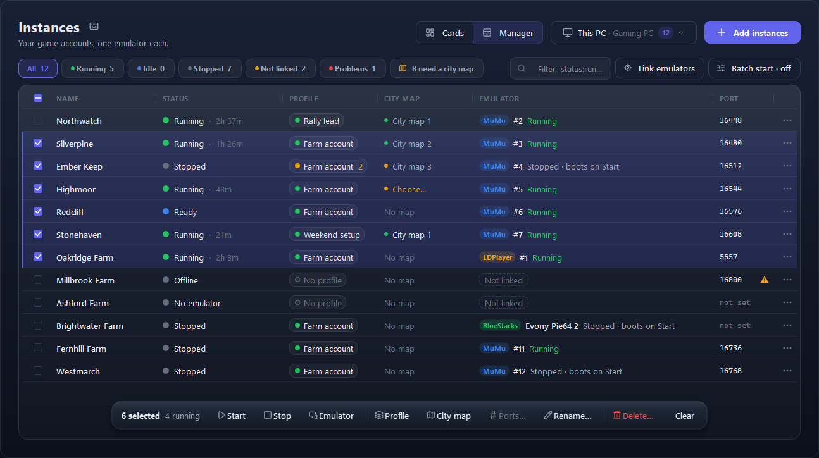Image resolution: width=819 pixels, height=458 pixels.
Task: Toggle Batch start off button
Action: (754, 68)
